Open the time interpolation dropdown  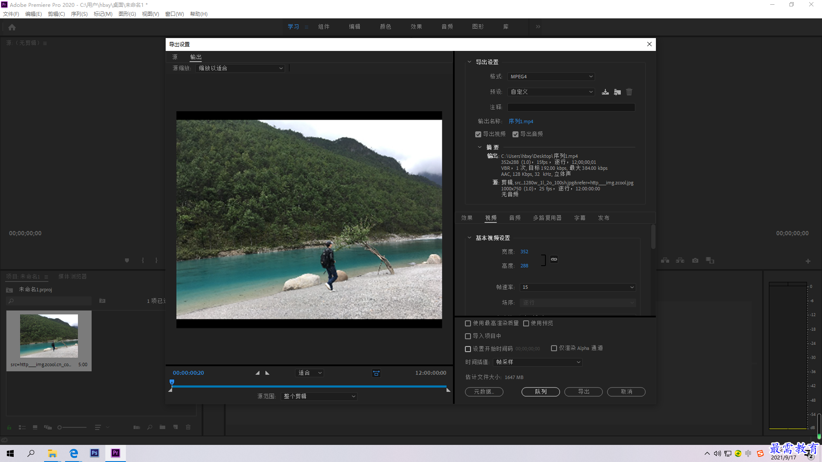(538, 362)
